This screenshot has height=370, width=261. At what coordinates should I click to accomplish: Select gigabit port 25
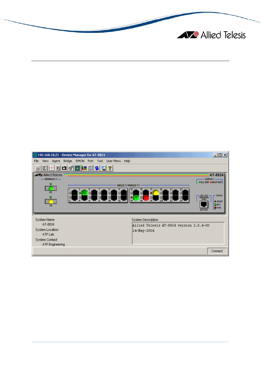tap(51, 188)
